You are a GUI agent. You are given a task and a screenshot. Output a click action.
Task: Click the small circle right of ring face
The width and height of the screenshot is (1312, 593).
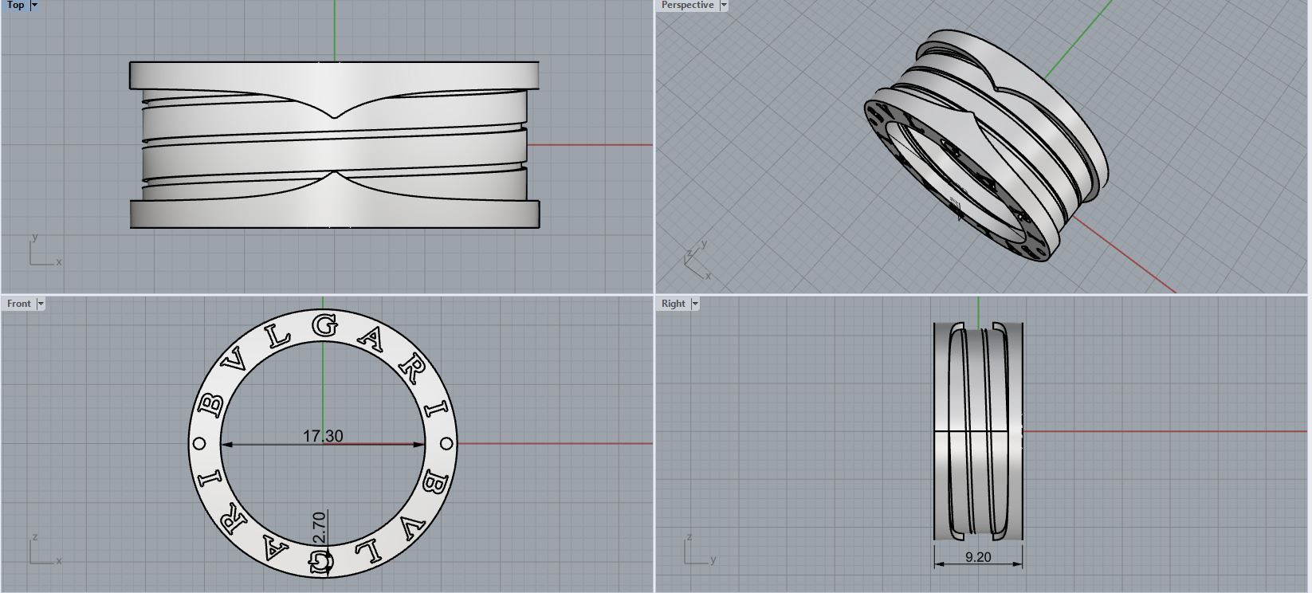[x=446, y=443]
